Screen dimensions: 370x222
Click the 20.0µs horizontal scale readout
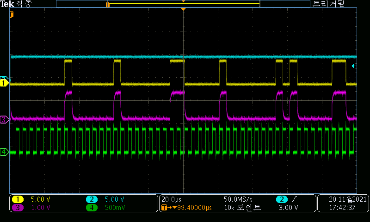click(x=172, y=199)
